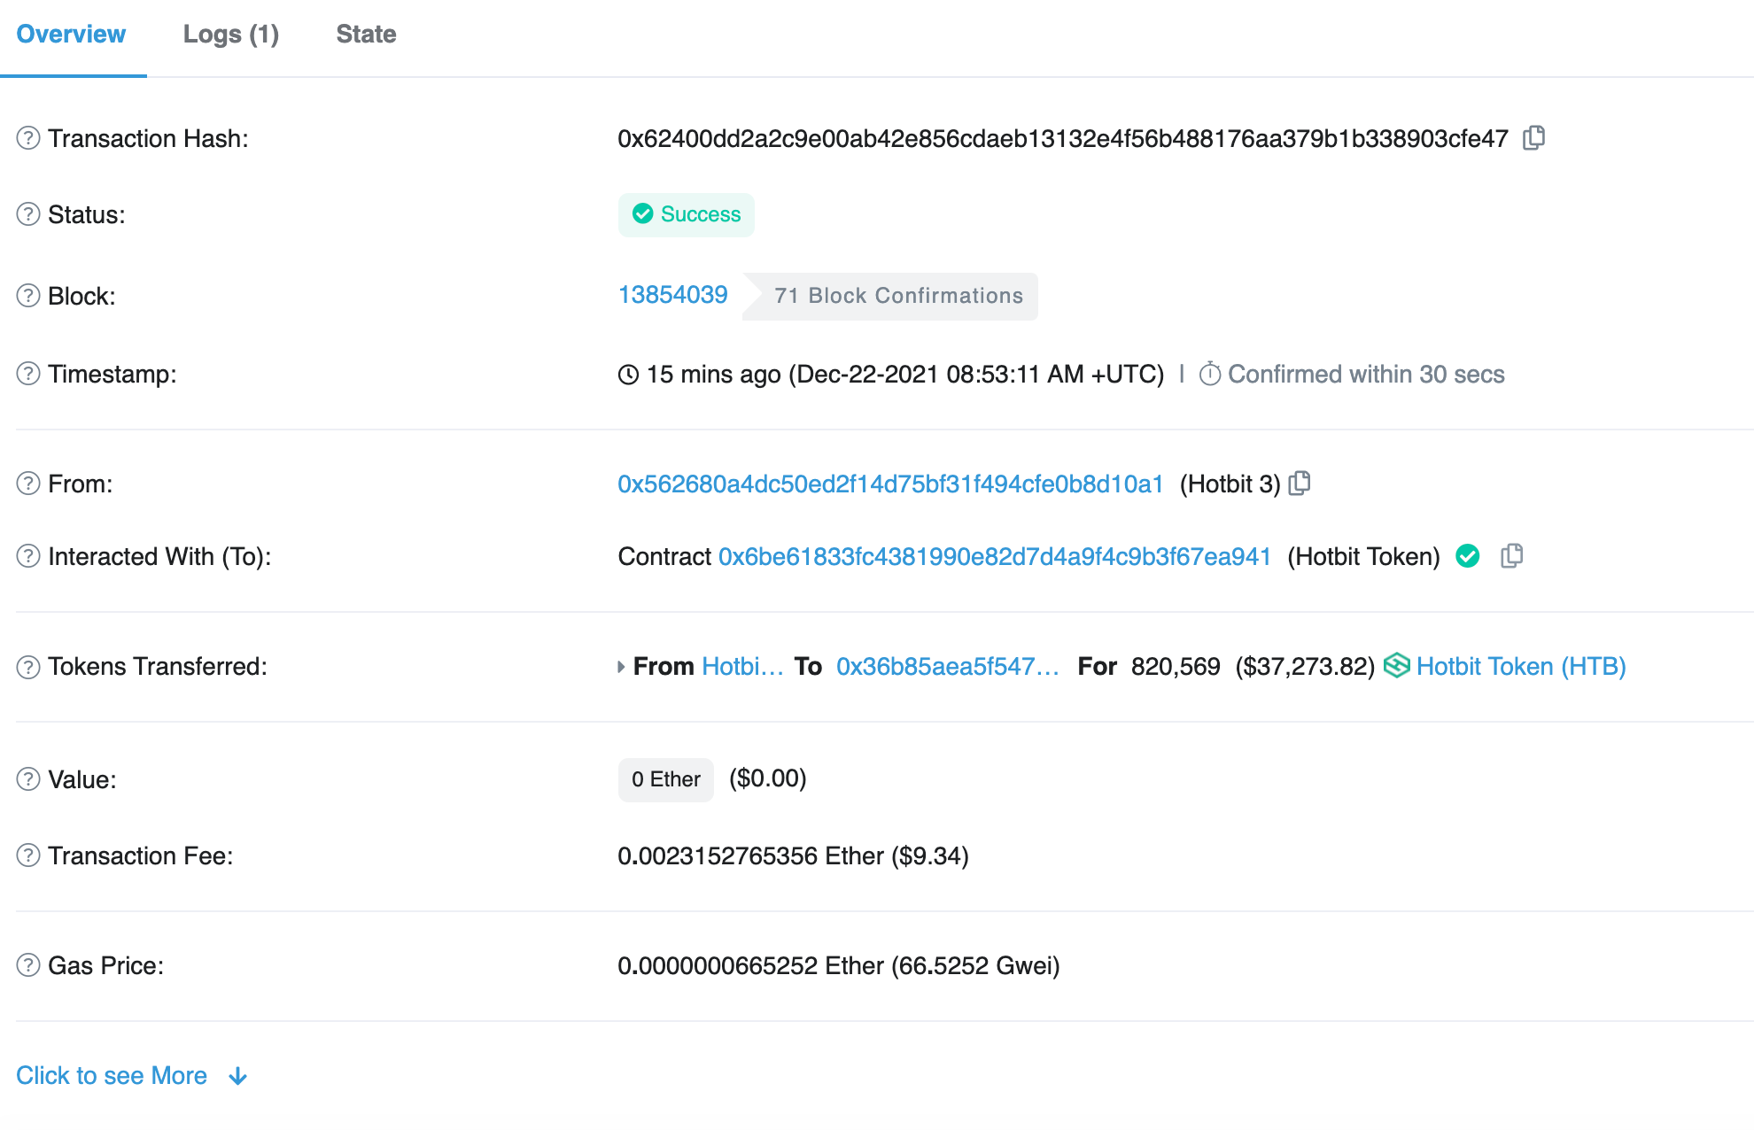Click the Status help question icon
Screen dimensions: 1754x1130
28,214
